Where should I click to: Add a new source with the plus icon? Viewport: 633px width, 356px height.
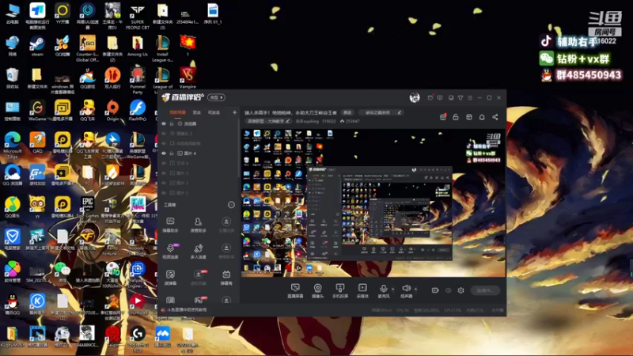tap(234, 112)
